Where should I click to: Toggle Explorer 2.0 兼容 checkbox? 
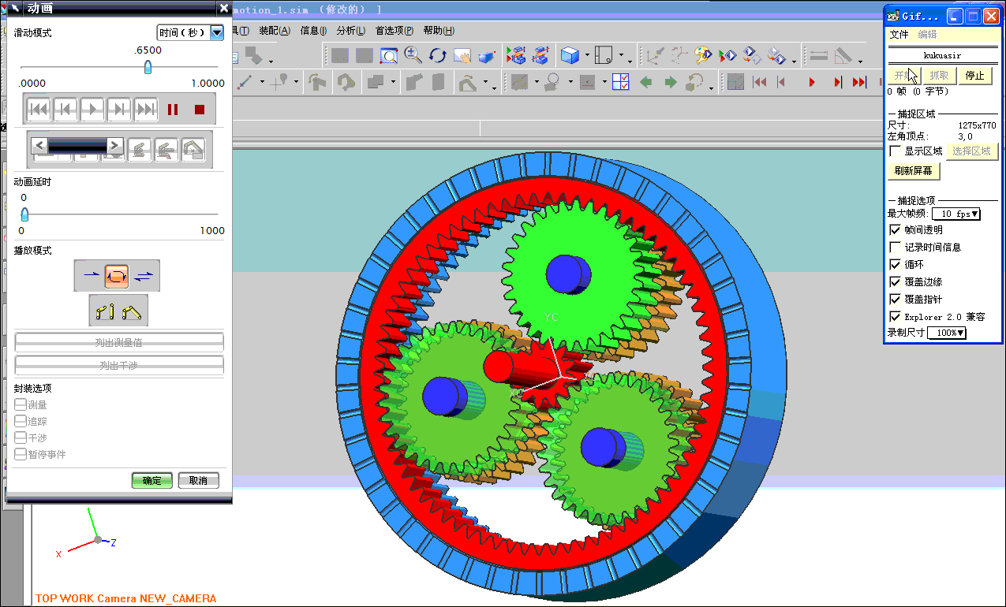896,316
